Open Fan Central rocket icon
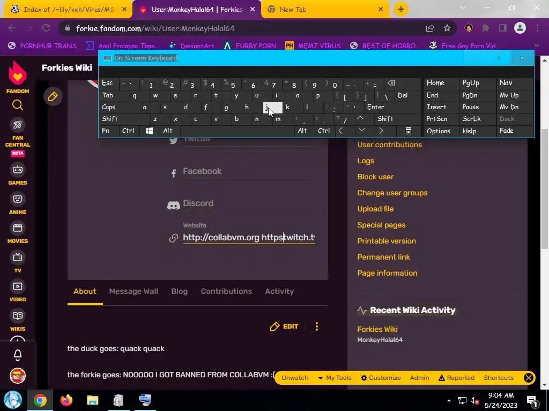 click(x=18, y=125)
